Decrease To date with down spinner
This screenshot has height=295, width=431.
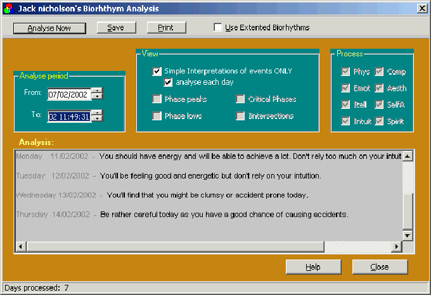pyautogui.click(x=97, y=119)
